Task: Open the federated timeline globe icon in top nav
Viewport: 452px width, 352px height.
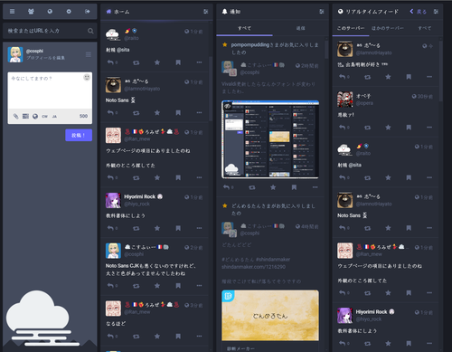Action: click(50, 12)
